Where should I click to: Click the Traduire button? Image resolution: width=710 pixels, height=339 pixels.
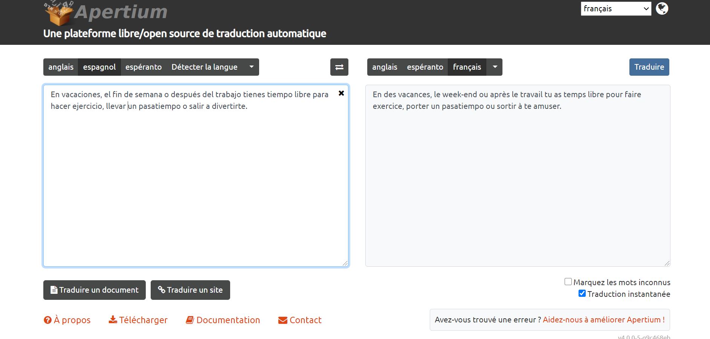tap(649, 67)
